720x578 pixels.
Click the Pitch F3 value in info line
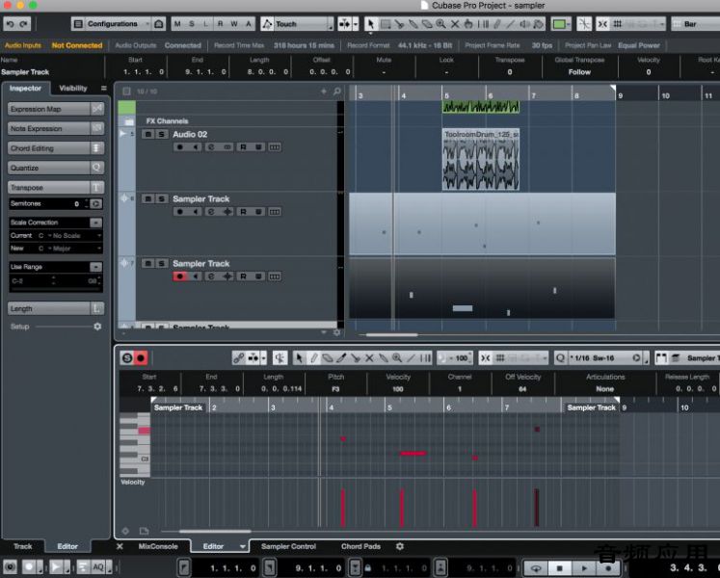335,389
